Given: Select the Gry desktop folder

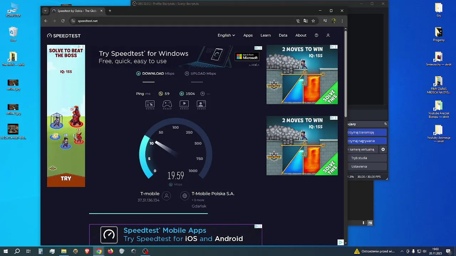Looking at the screenshot, I should [x=439, y=10].
